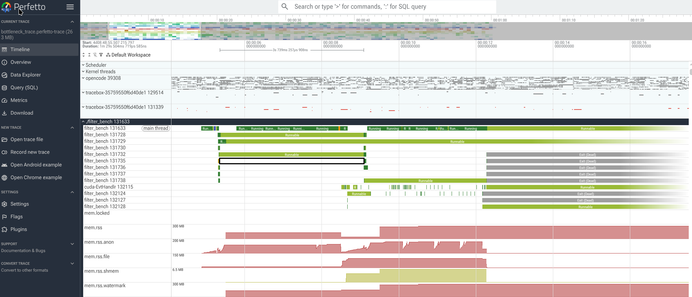Click the Data Explorer icon
This screenshot has height=297, width=692.
pyautogui.click(x=4, y=75)
